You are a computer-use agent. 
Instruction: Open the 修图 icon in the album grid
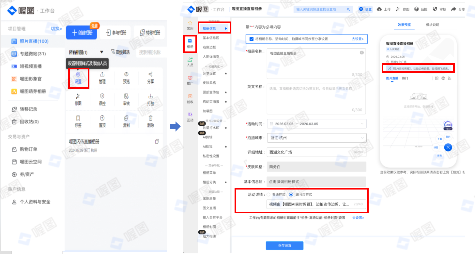click(78, 96)
